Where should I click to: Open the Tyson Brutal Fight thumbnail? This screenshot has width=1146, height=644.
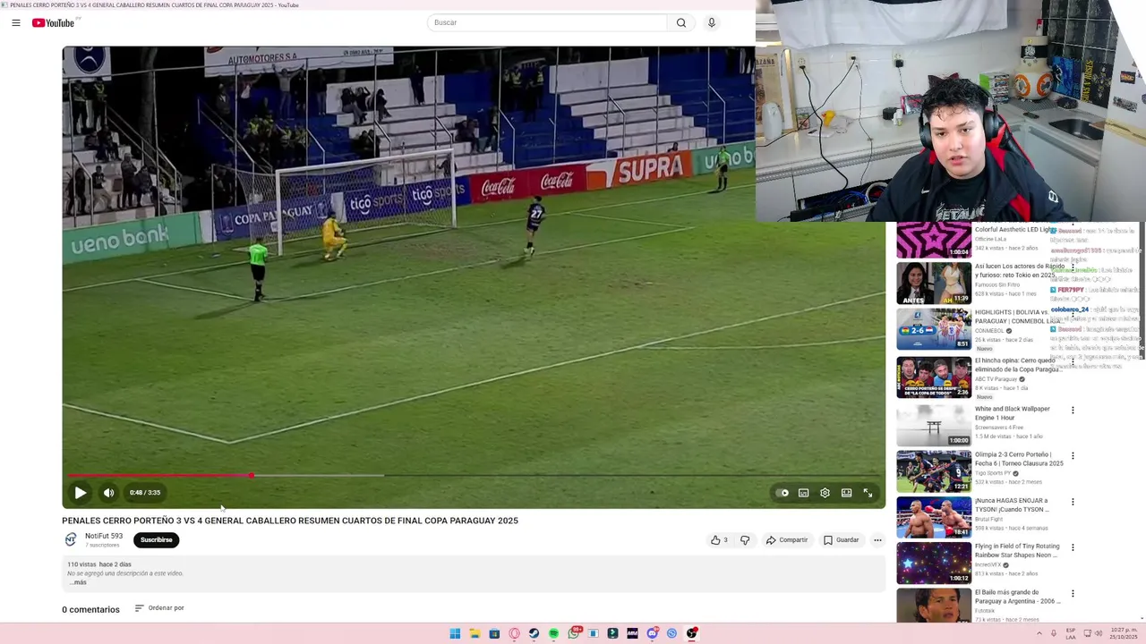(934, 517)
